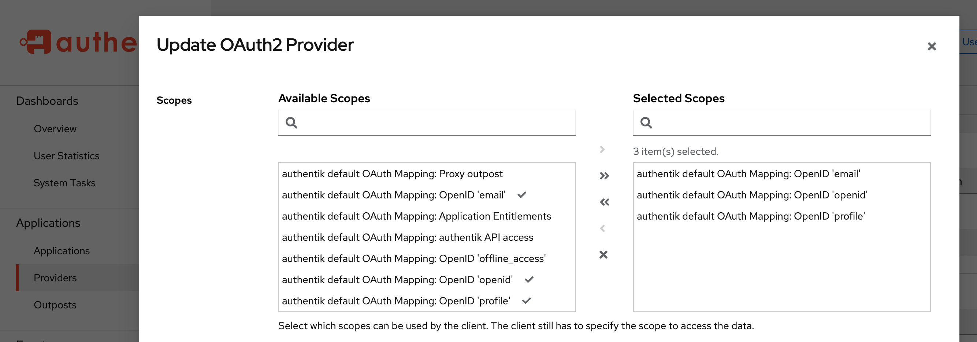Click the Selected Scopes search magnifier icon
977x342 pixels.
coord(646,122)
